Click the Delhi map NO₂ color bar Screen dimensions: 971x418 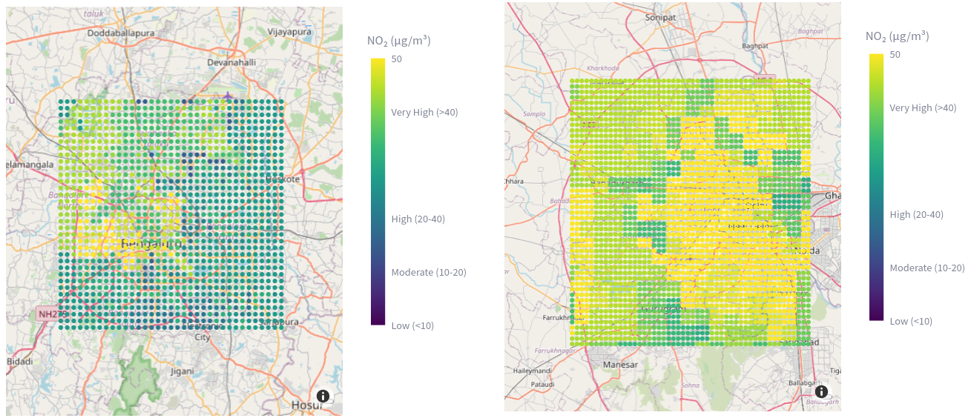coord(876,187)
